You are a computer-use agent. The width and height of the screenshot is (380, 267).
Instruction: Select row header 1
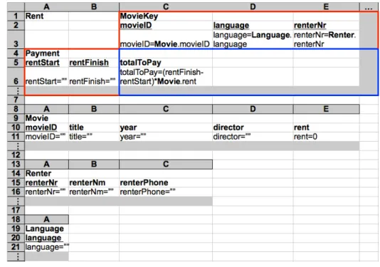16,16
